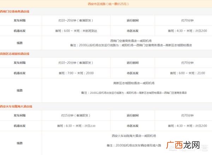The width and height of the screenshot is (212, 155).
Task: Click 市区出发 label in 高新区志诚丽柏酒店线 section
Action: click(132, 73)
